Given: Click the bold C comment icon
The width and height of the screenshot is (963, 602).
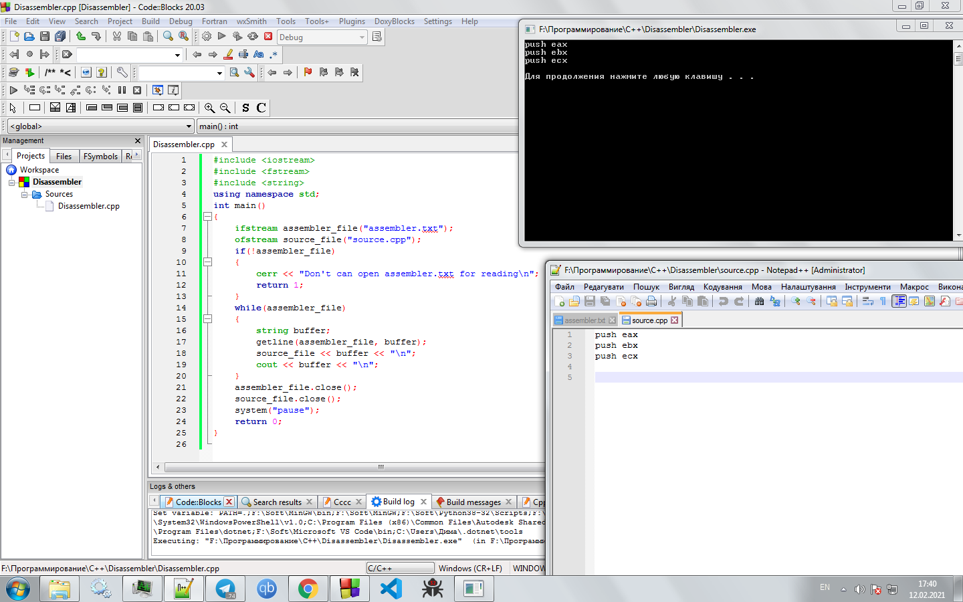Looking at the screenshot, I should (x=261, y=108).
